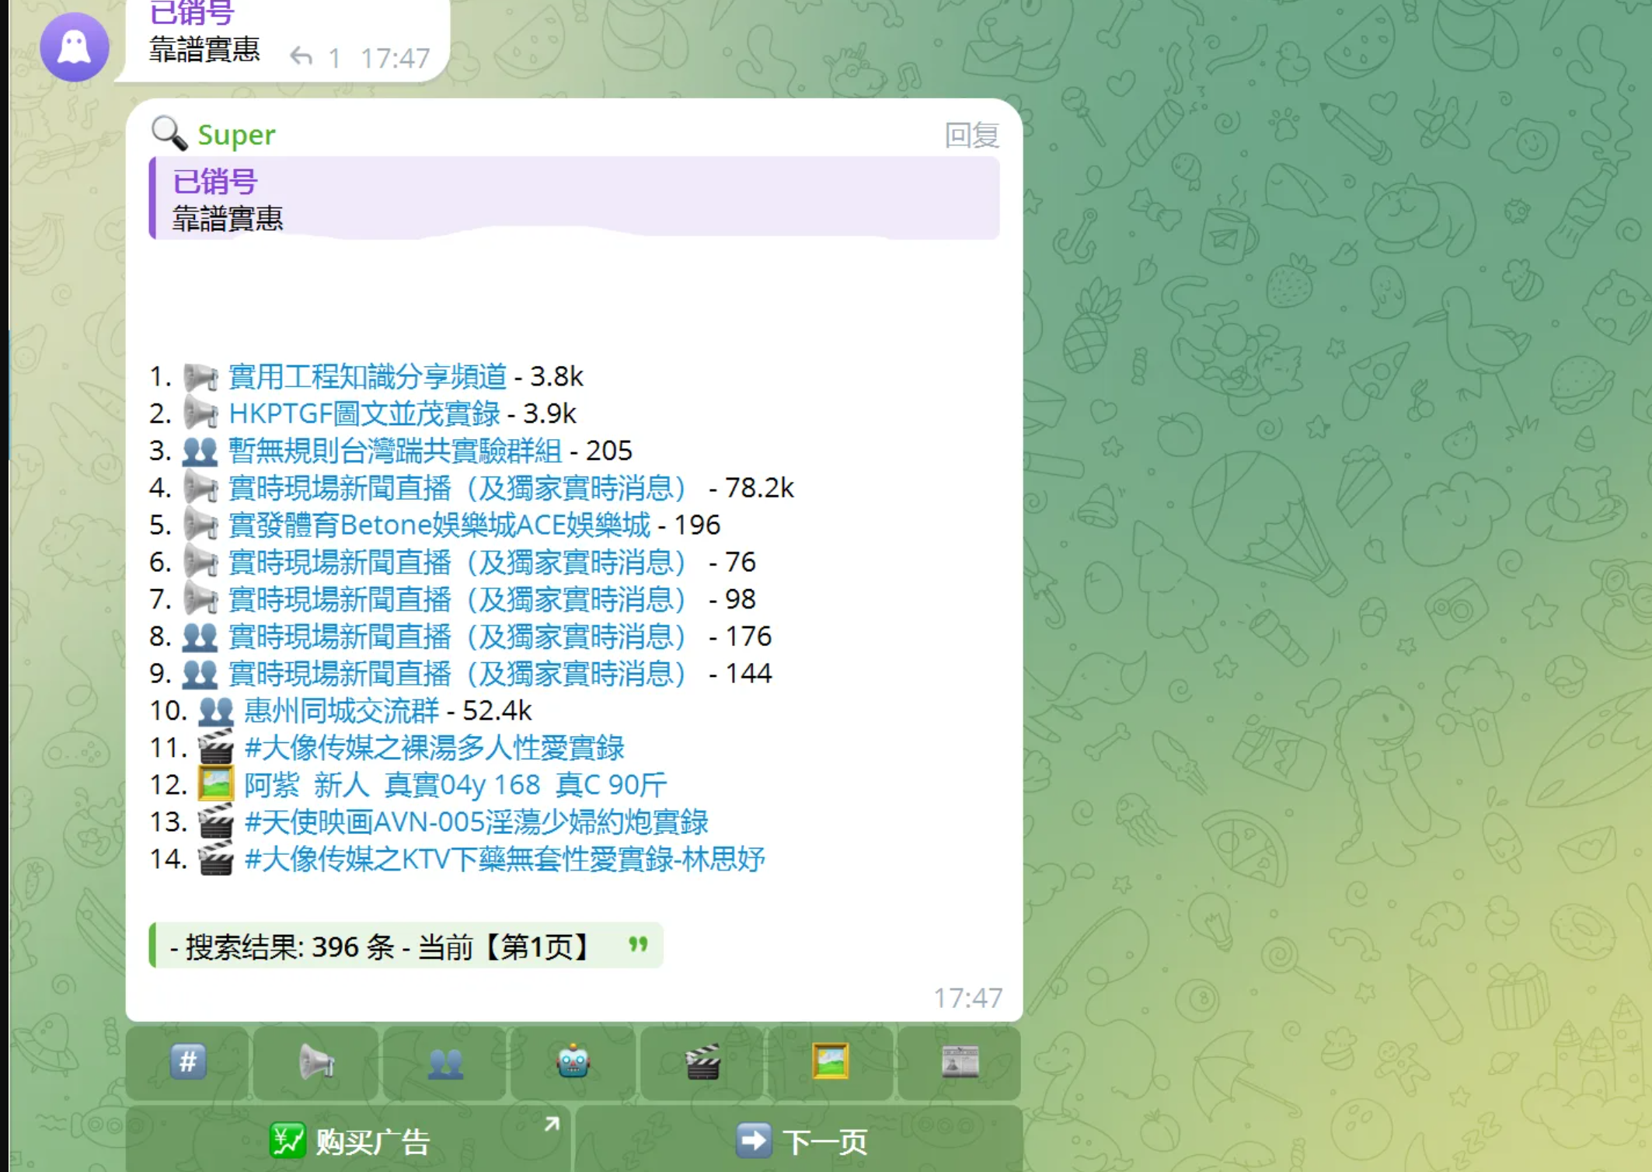Filter results by bots robot icon
1652x1172 pixels.
pyautogui.click(x=573, y=1062)
